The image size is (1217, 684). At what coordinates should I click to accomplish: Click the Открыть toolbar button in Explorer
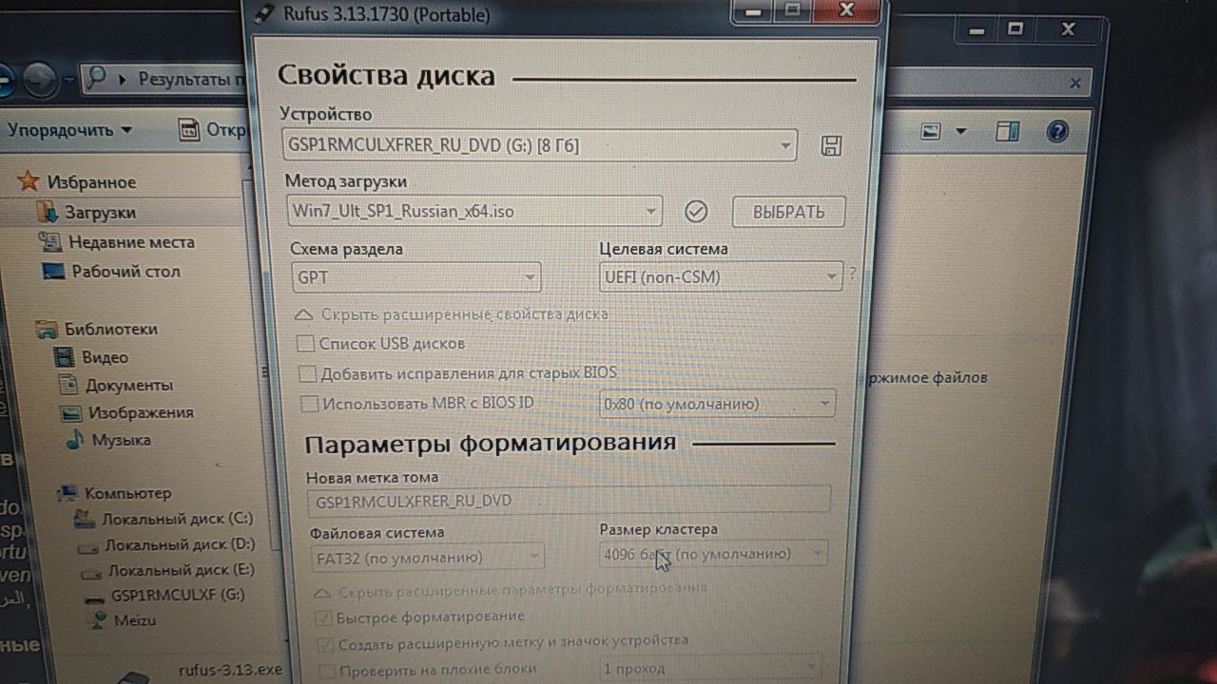tap(214, 130)
